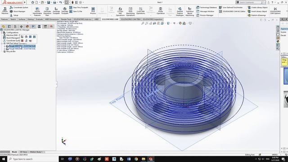Open the Setup dropdown arrow
The width and height of the screenshot is (288, 162).
[x=31, y=15]
